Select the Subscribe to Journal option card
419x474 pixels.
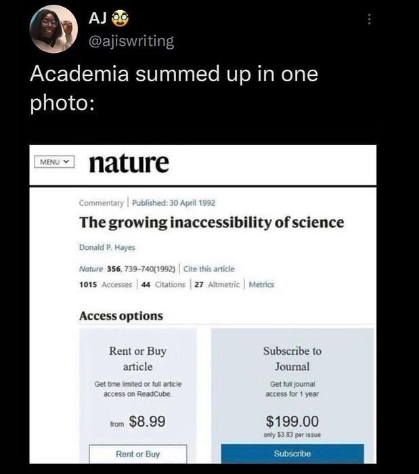292,379
